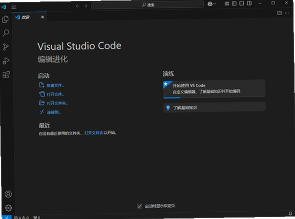Click the lightbulb icon on 了解基础知识

168,108
